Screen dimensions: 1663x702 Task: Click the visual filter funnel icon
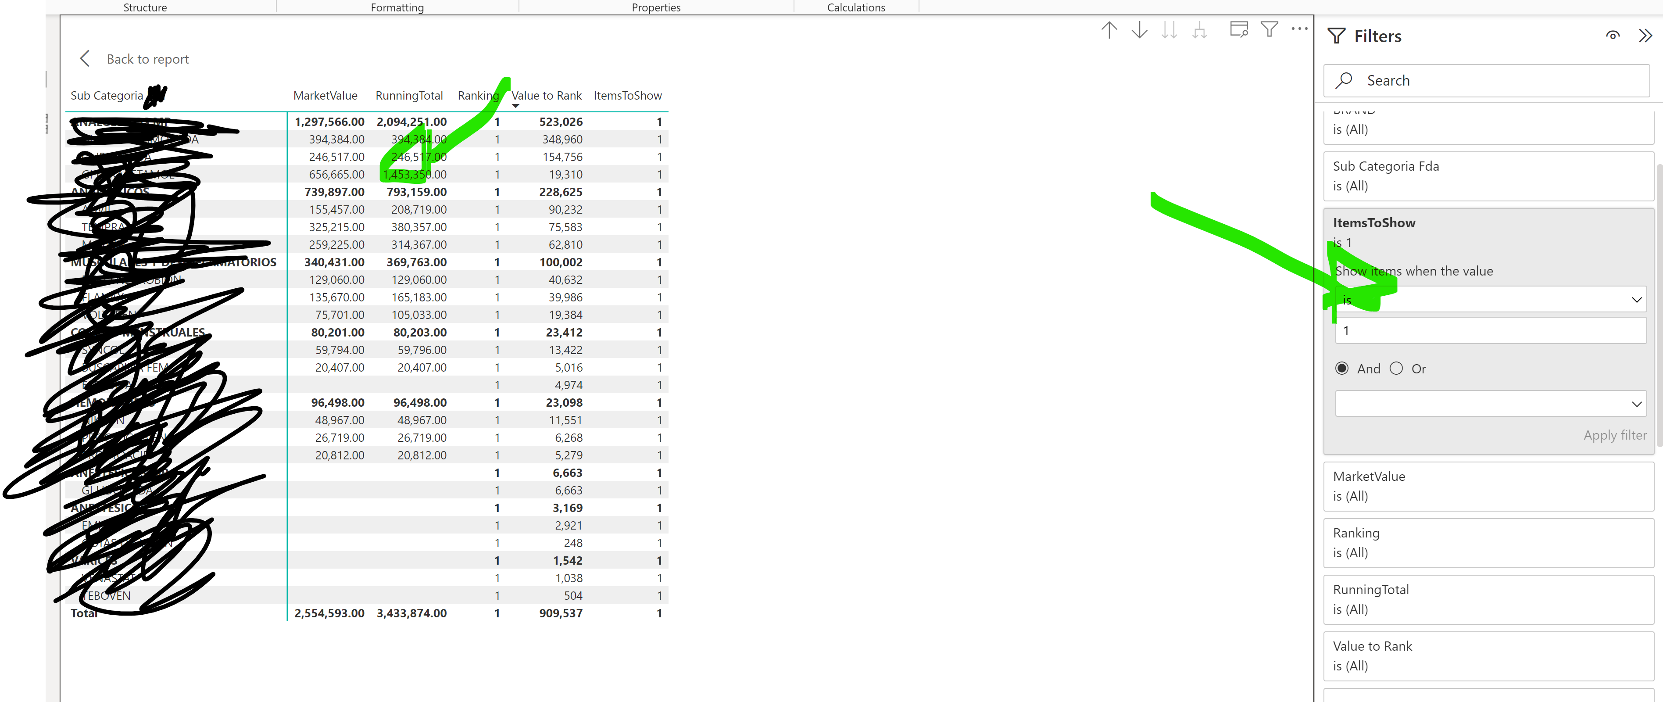pos(1269,29)
